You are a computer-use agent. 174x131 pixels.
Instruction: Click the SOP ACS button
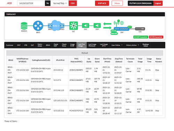(102, 3)
